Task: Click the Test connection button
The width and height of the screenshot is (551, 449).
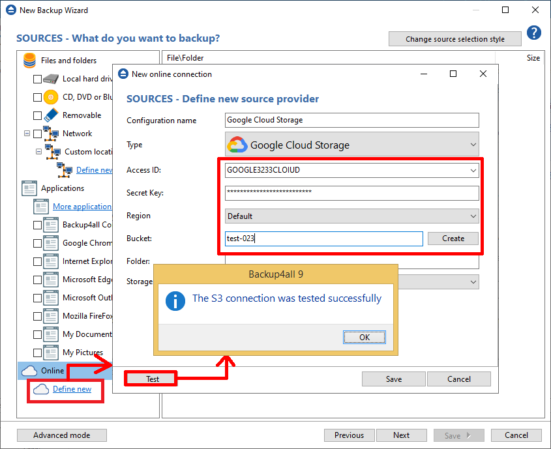Action: [x=151, y=379]
